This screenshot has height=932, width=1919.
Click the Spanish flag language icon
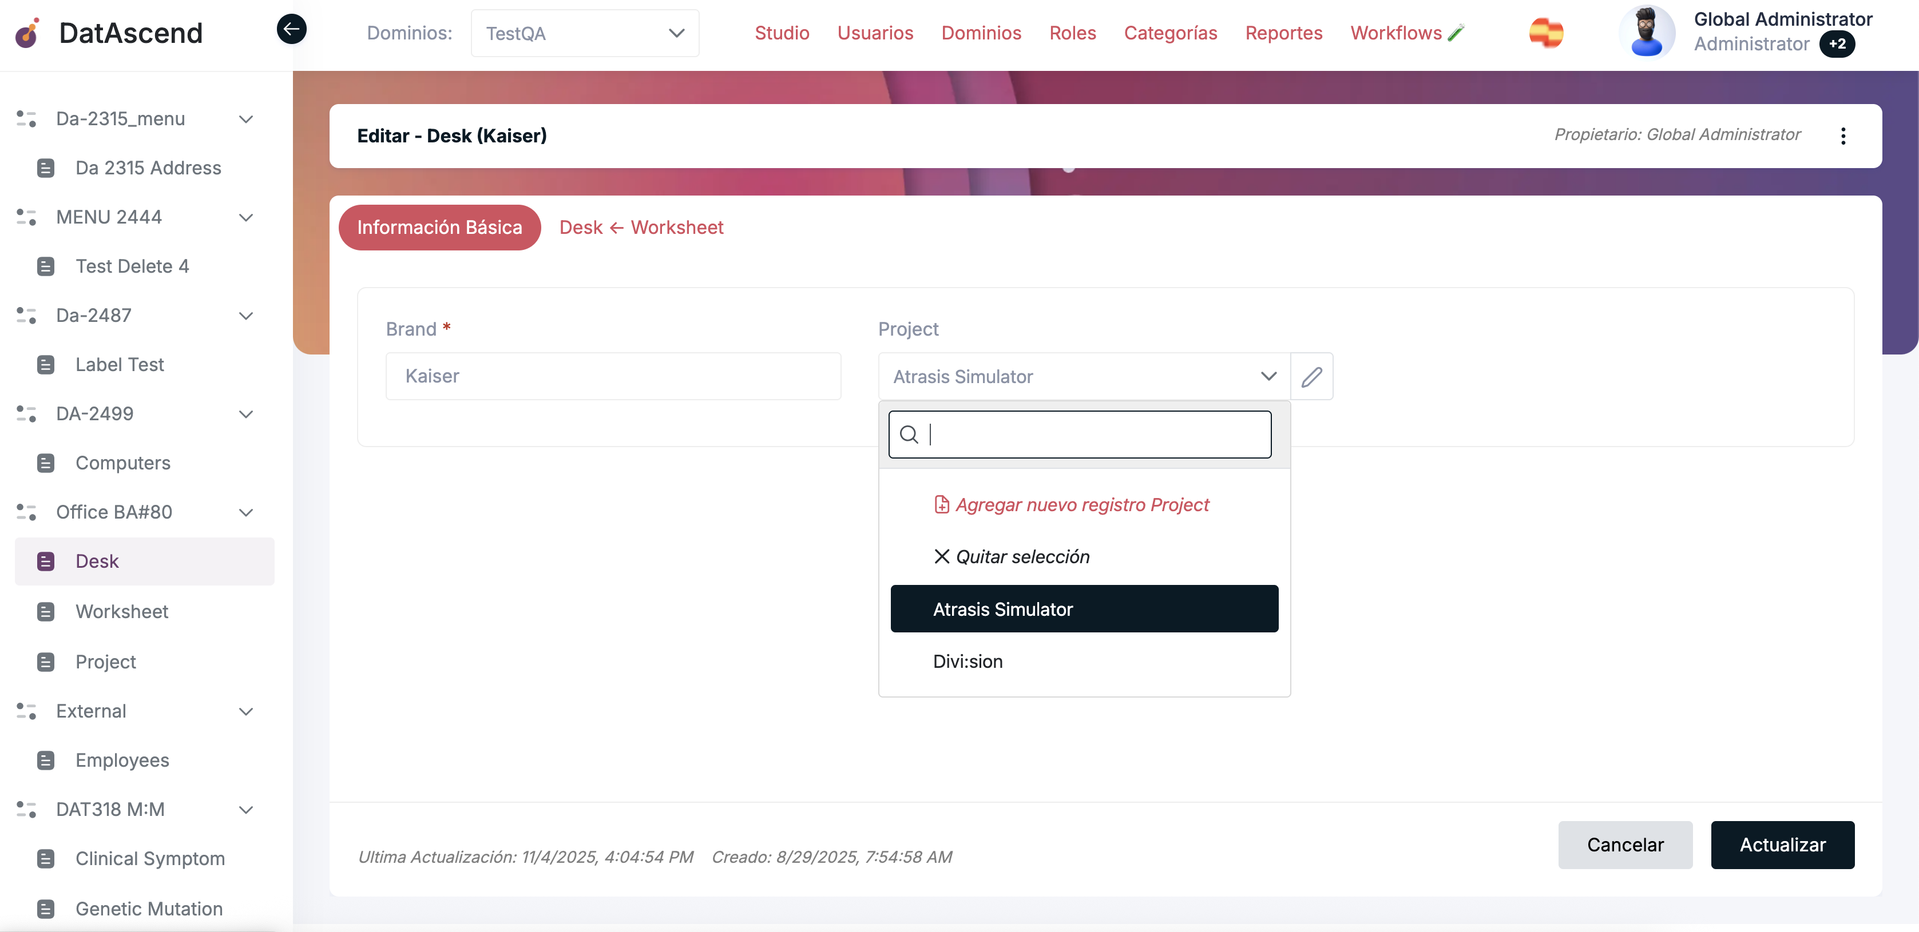(x=1546, y=33)
